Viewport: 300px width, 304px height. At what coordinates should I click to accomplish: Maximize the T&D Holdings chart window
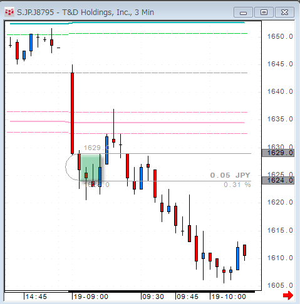tap(264, 13)
